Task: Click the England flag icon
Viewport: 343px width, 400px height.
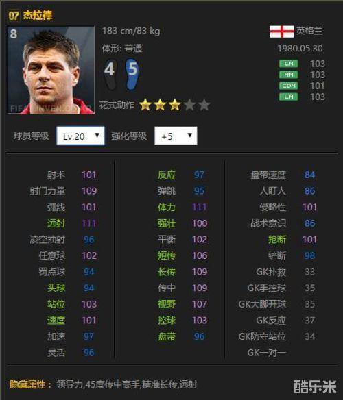Action: pos(282,32)
